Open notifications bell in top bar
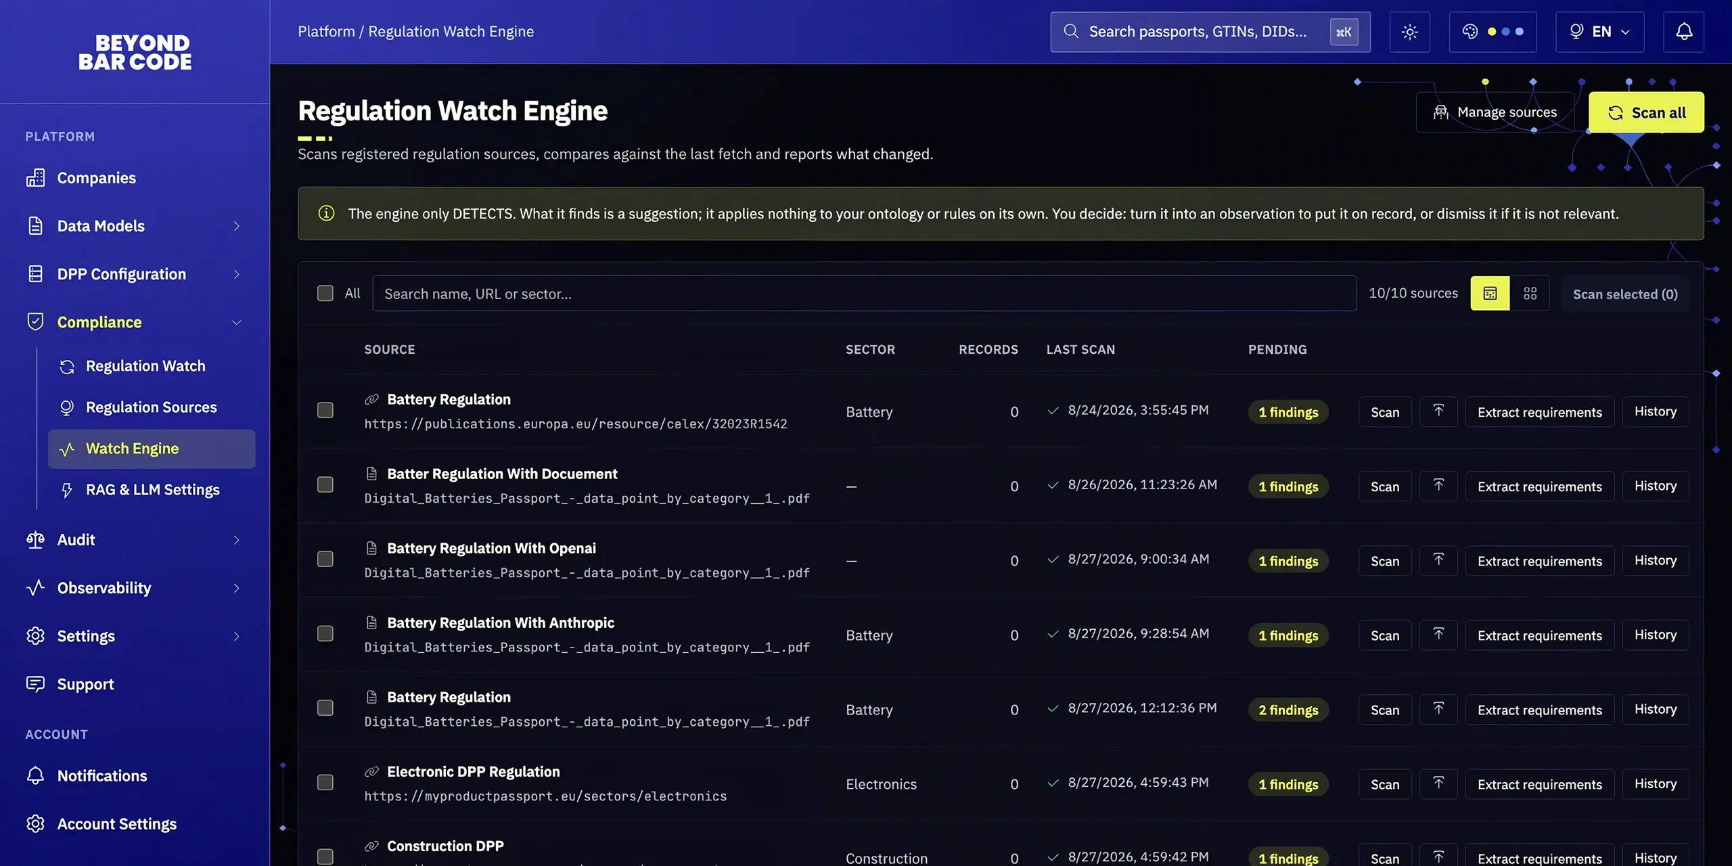 coord(1683,32)
